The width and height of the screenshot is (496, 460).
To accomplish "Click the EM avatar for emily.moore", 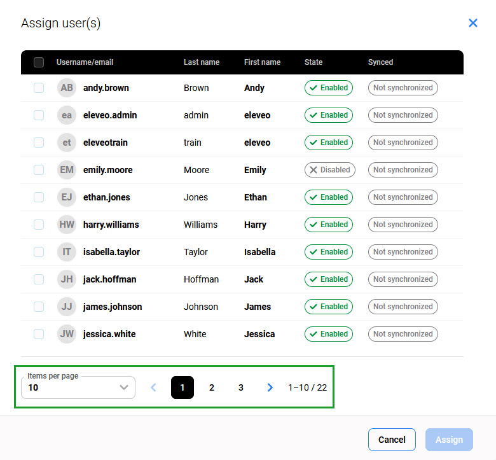I will click(x=67, y=170).
